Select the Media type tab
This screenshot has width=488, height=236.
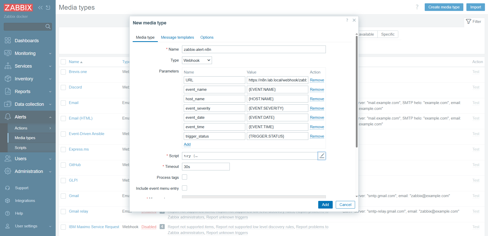click(x=145, y=37)
